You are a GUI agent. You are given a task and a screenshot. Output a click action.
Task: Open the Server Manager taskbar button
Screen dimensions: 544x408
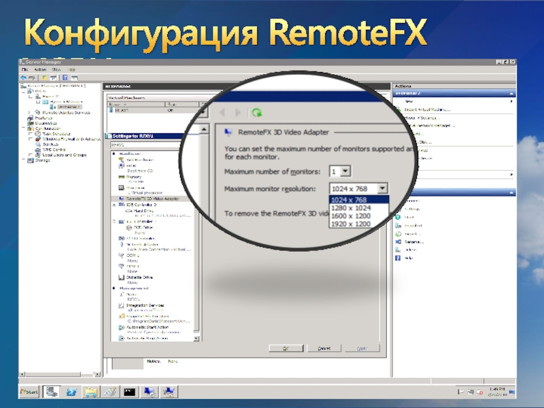pos(52,392)
